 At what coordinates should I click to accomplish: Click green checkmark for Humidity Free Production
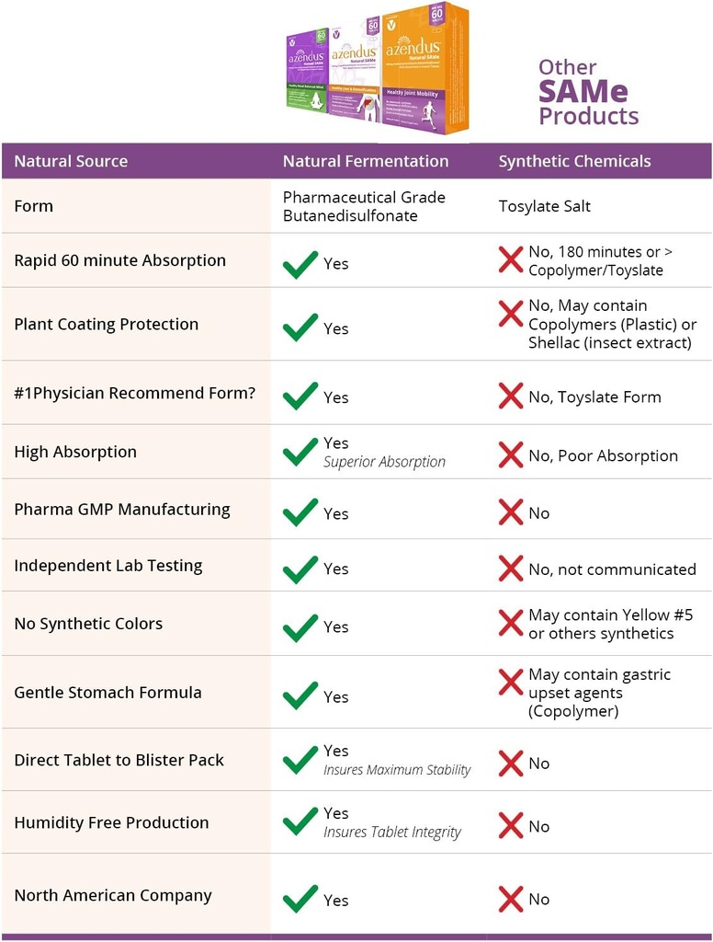pos(300,821)
